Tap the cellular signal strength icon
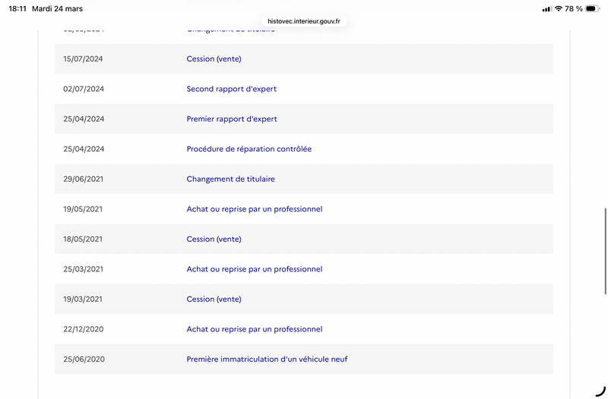608x399 pixels. tap(547, 9)
